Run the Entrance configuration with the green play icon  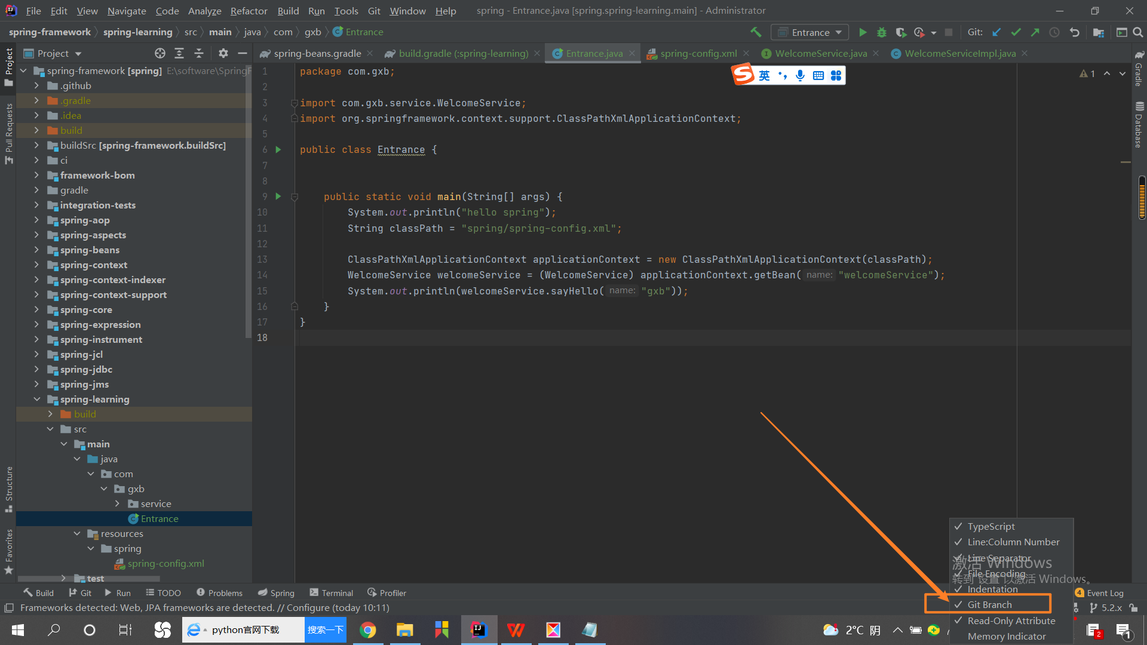(x=863, y=32)
